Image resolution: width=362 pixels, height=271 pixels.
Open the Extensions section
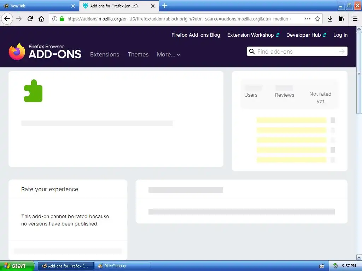coord(105,54)
